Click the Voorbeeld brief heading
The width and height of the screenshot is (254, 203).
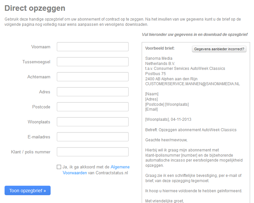[160, 48]
